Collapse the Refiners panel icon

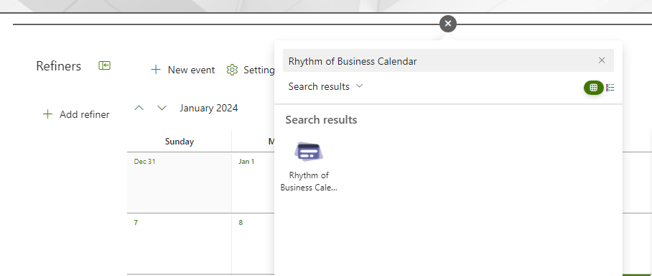pyautogui.click(x=104, y=65)
